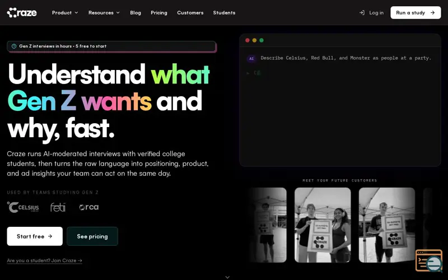Click the Log in arrow icon
Viewport: 448px width, 280px height.
362,12
